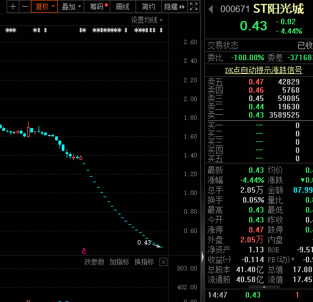Click the magenta C marker on chart
The image size is (313, 302).
coord(84,251)
